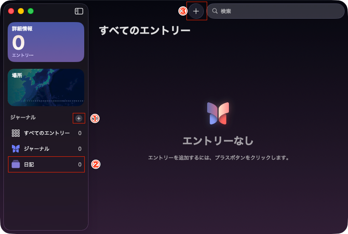Enter full screen with the green button

click(x=31, y=11)
